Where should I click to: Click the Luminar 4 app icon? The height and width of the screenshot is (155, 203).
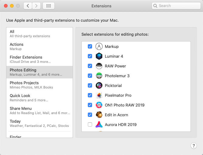click(99, 56)
